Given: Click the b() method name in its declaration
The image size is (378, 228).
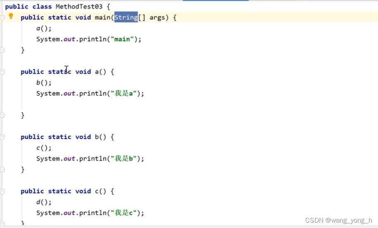Looking at the screenshot, I should tap(97, 137).
